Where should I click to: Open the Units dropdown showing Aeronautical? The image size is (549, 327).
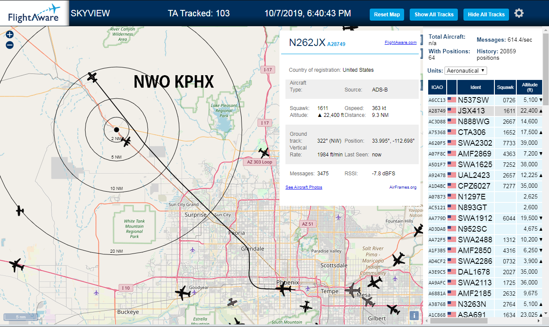click(466, 70)
